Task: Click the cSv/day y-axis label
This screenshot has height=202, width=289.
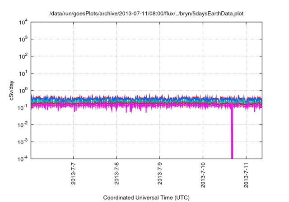Action: coord(12,90)
